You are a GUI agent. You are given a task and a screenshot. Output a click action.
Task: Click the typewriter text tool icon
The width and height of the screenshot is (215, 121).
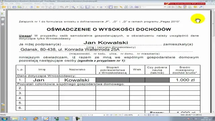tap(131, 7)
